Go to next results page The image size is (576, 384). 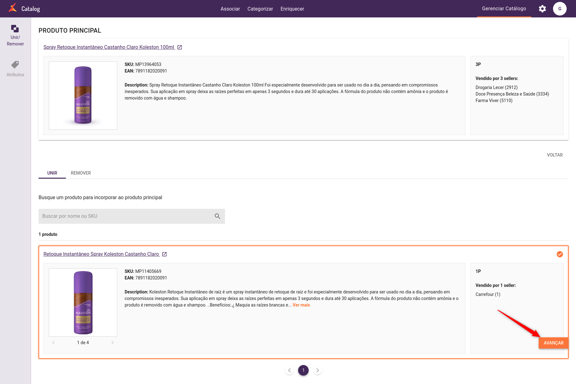coord(317,370)
